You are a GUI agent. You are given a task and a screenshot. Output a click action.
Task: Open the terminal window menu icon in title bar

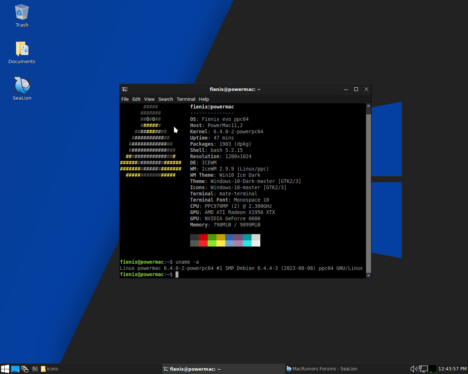125,89
